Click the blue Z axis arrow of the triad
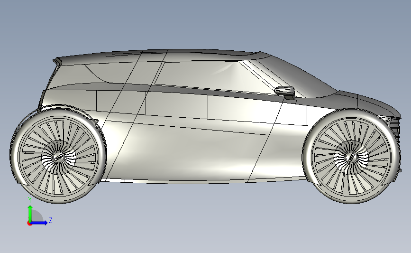Image resolution: width=411 pixels, height=253 pixels. [39, 223]
